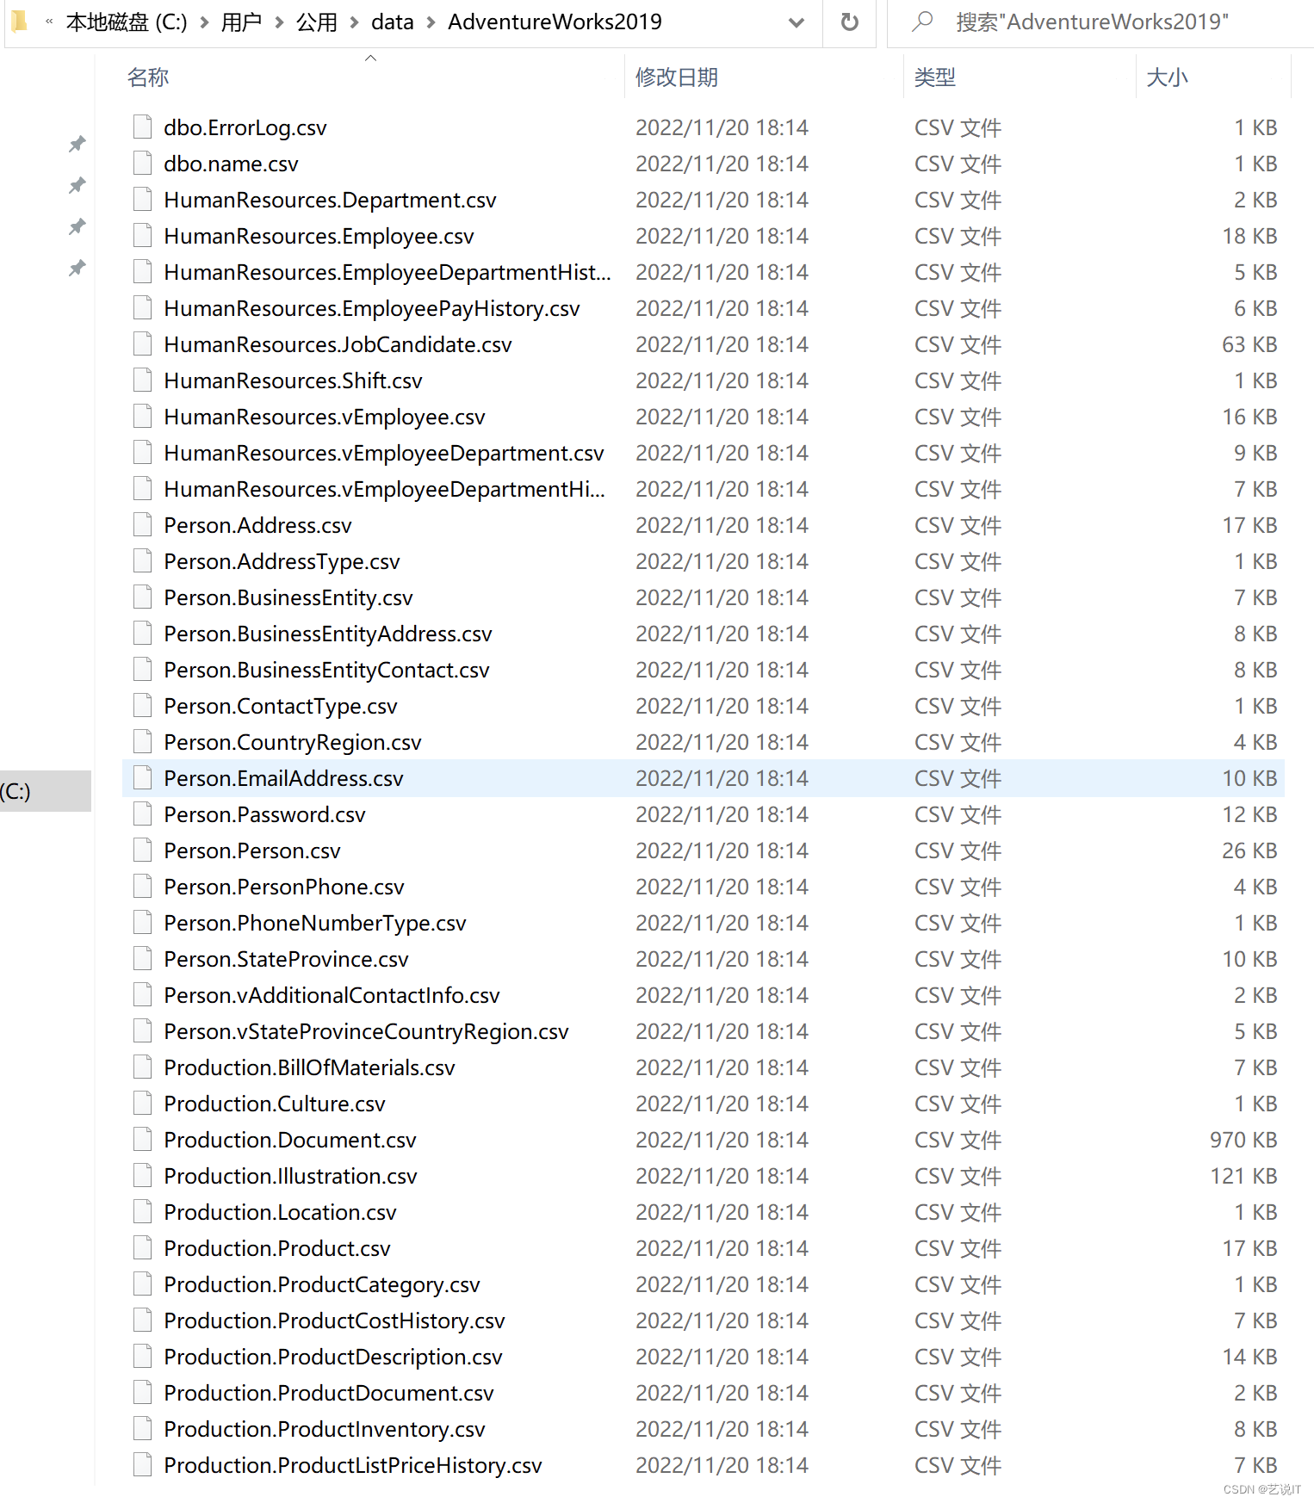Click the file icon of Production.Illustration.csv

point(143,1175)
